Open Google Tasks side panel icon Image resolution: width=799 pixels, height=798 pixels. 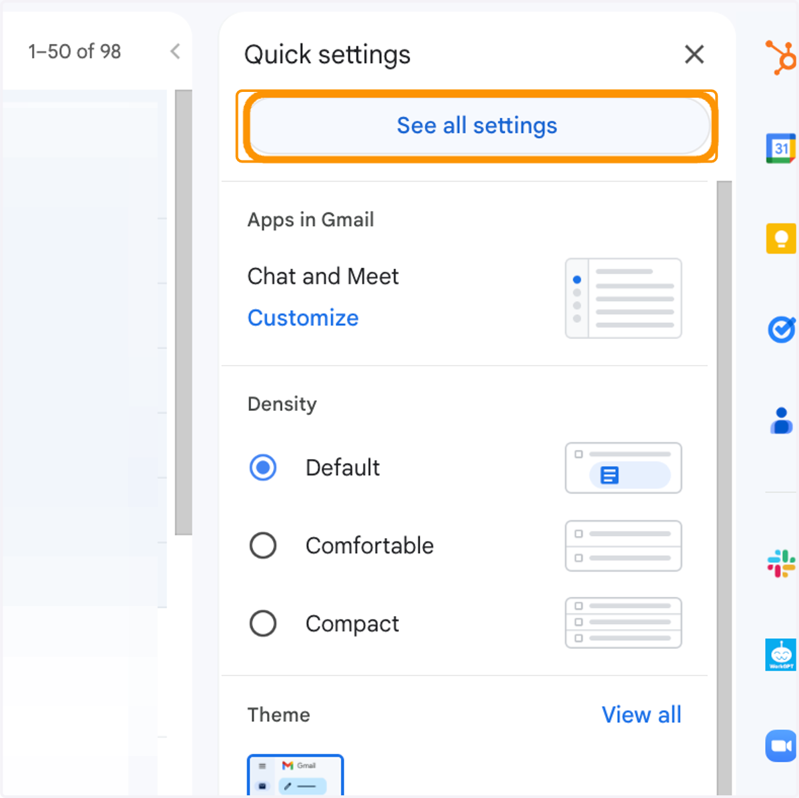pos(781,329)
